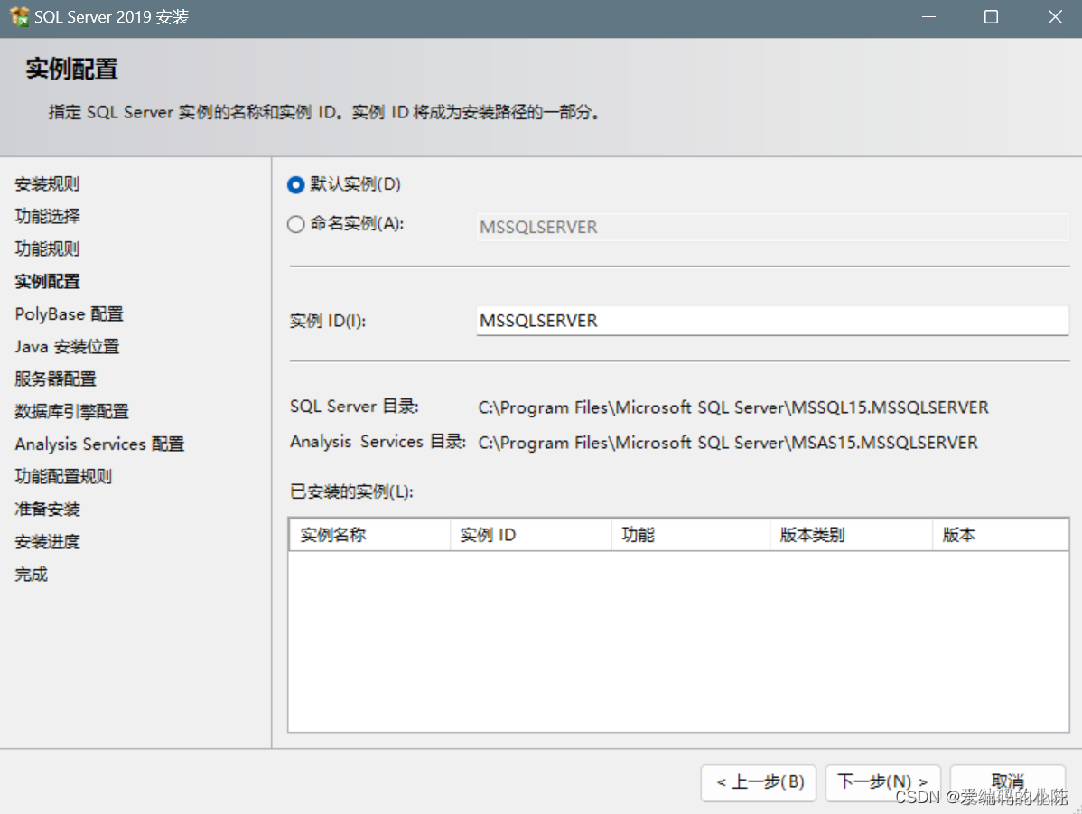Jump to the Java 安装位置 step
The image size is (1082, 814).
click(67, 347)
